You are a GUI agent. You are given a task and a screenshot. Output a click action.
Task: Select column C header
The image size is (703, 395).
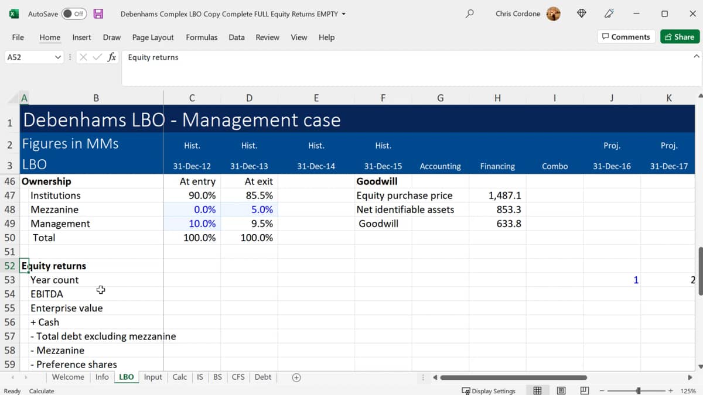[x=192, y=98]
